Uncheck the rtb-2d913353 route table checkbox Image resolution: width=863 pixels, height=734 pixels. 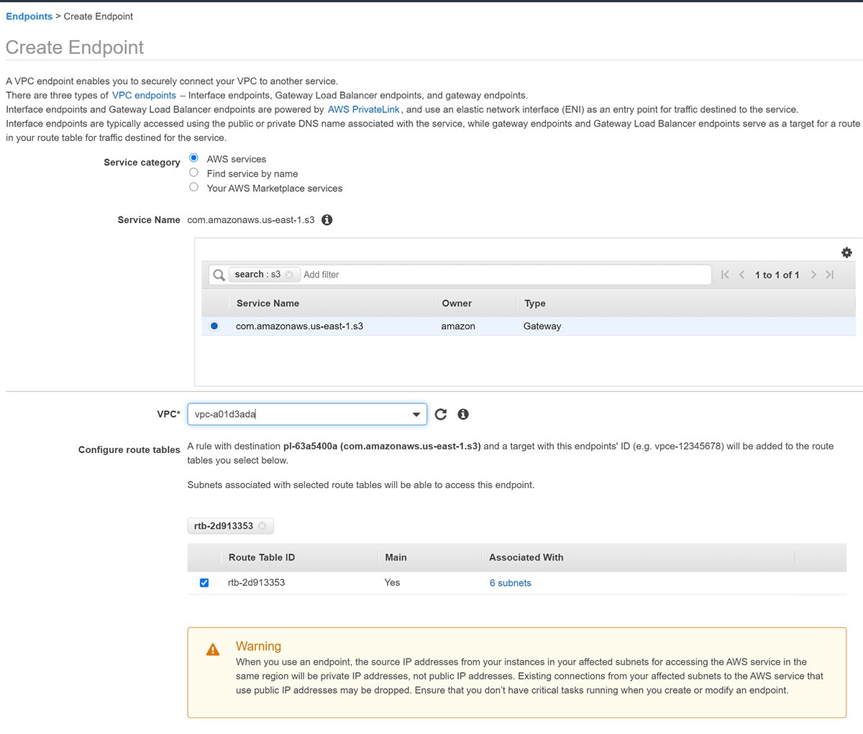click(204, 583)
